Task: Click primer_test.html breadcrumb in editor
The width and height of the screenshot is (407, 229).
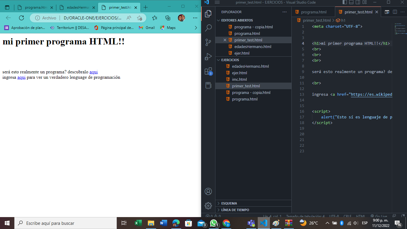Action: coord(314,20)
